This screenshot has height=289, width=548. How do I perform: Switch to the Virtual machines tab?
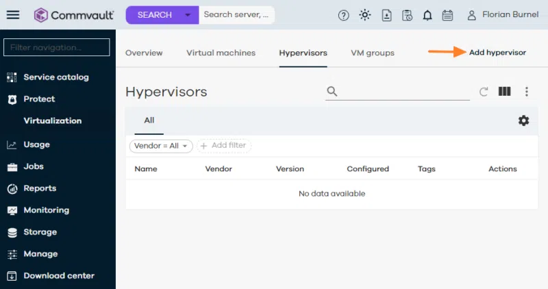(221, 53)
